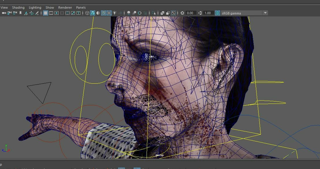
Task: Click the Select Camera icon
Action: (4, 13)
